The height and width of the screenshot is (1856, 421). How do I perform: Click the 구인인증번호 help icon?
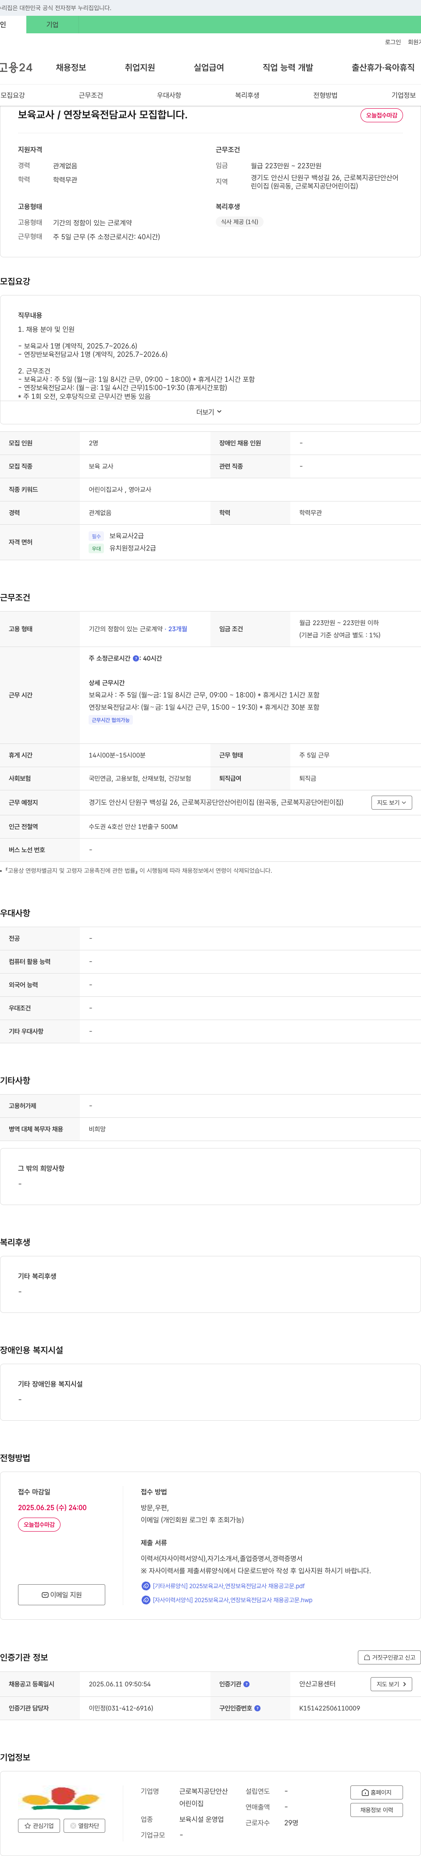click(257, 1708)
